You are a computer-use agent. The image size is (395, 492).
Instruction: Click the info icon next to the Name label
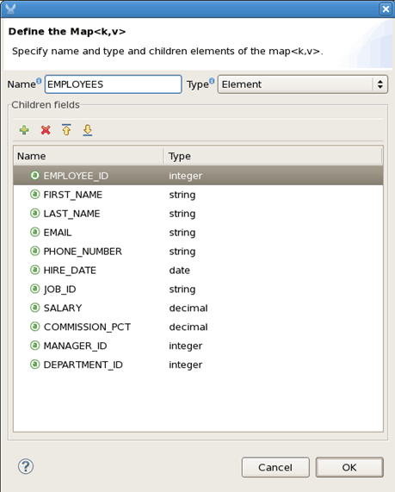39,81
